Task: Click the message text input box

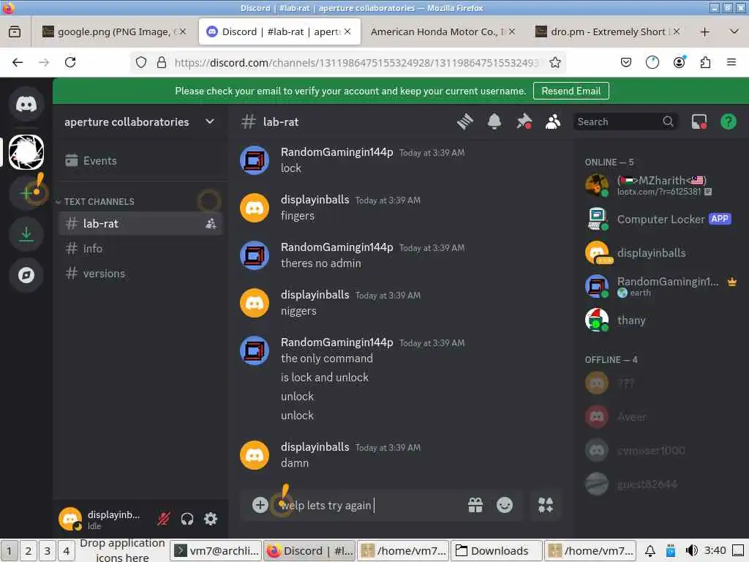Action: 370,505
